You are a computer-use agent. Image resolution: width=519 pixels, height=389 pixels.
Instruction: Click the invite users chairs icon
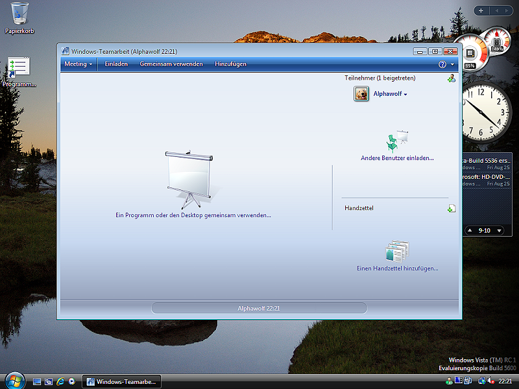pyautogui.click(x=397, y=140)
